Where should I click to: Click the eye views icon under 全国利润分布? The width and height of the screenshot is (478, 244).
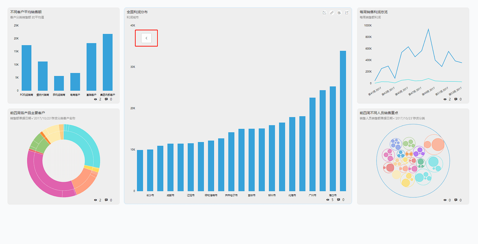coord(328,200)
